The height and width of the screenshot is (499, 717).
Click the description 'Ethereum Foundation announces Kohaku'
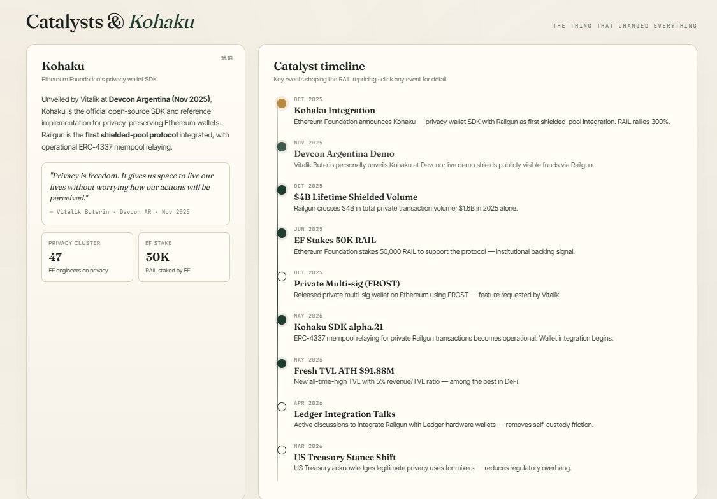point(482,122)
